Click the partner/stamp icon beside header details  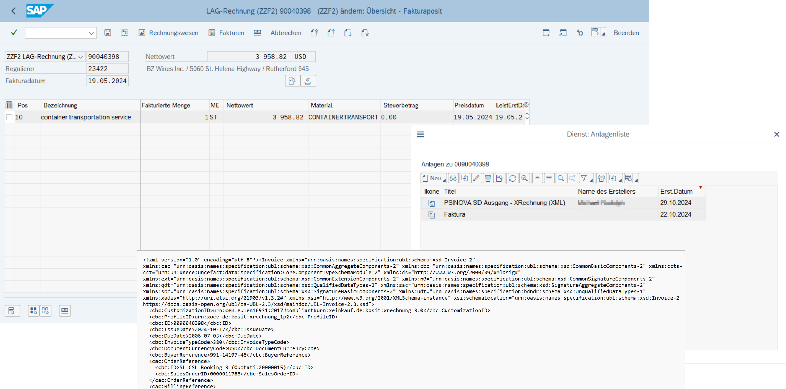point(308,81)
